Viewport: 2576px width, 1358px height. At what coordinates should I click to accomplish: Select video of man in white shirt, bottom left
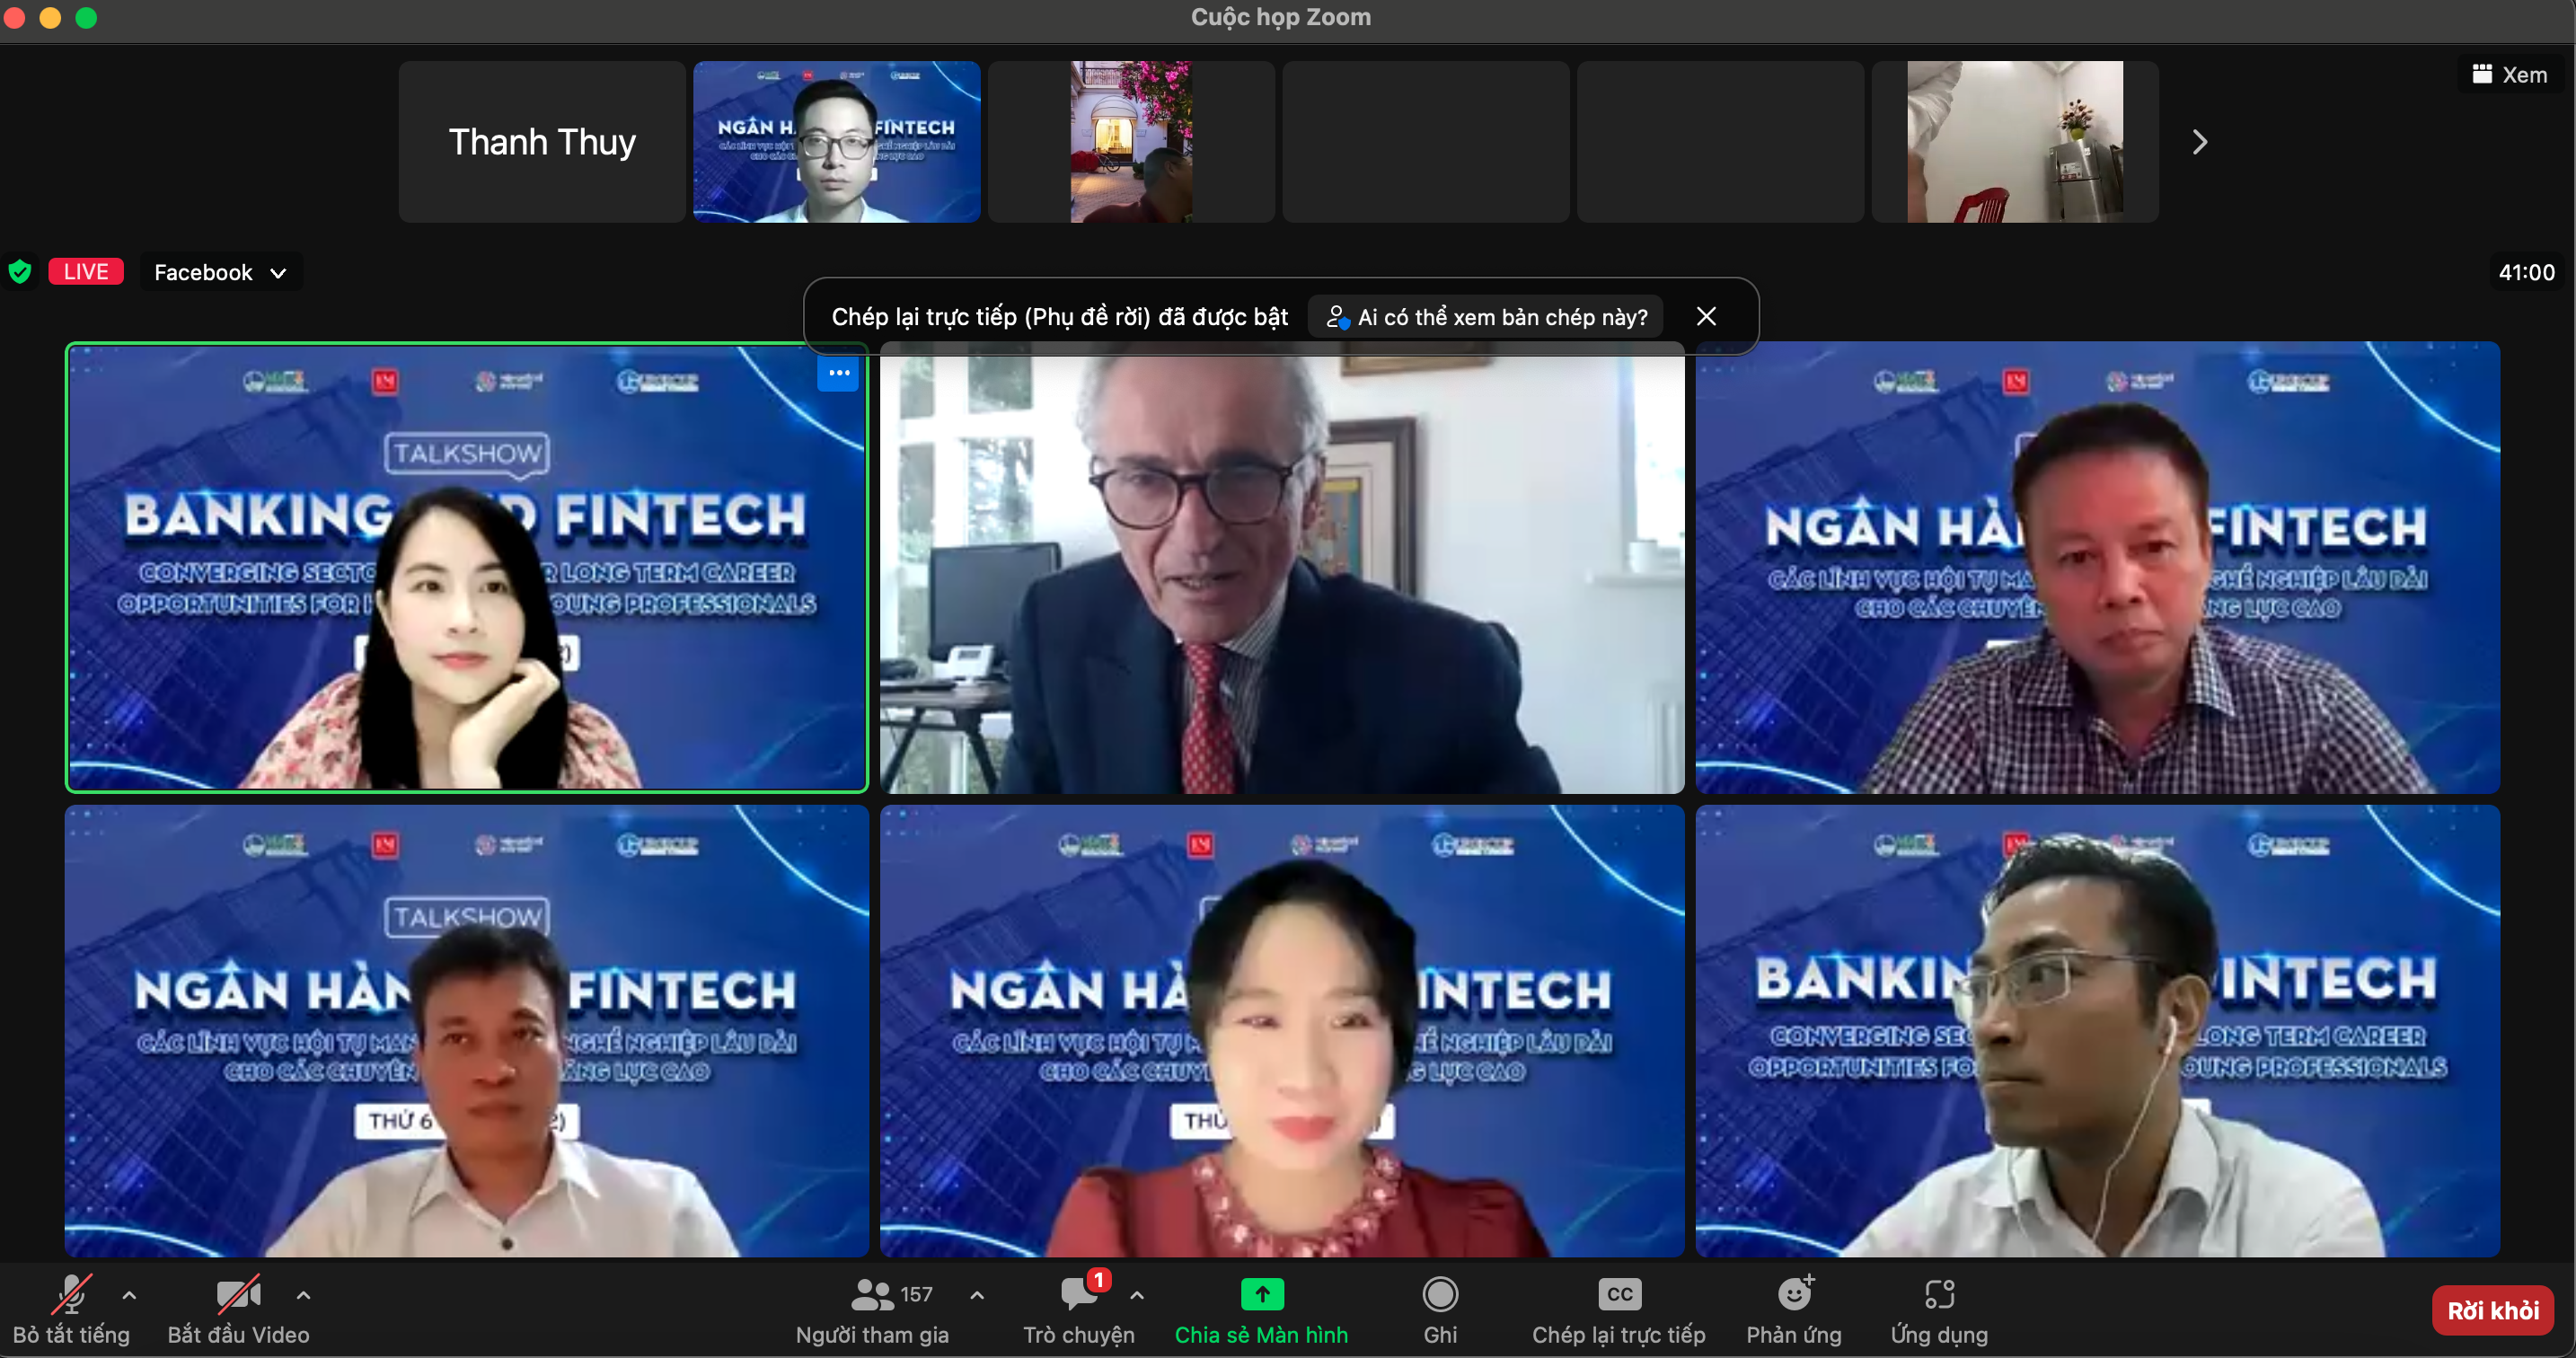(x=467, y=1031)
